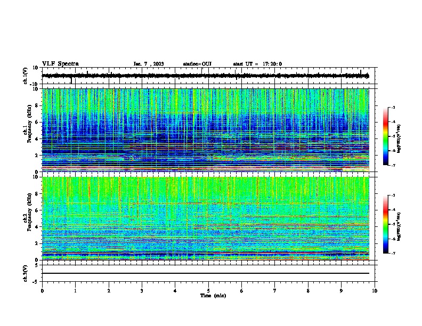
Task: Click the time axis tick labeled 5
Action: coord(208,291)
